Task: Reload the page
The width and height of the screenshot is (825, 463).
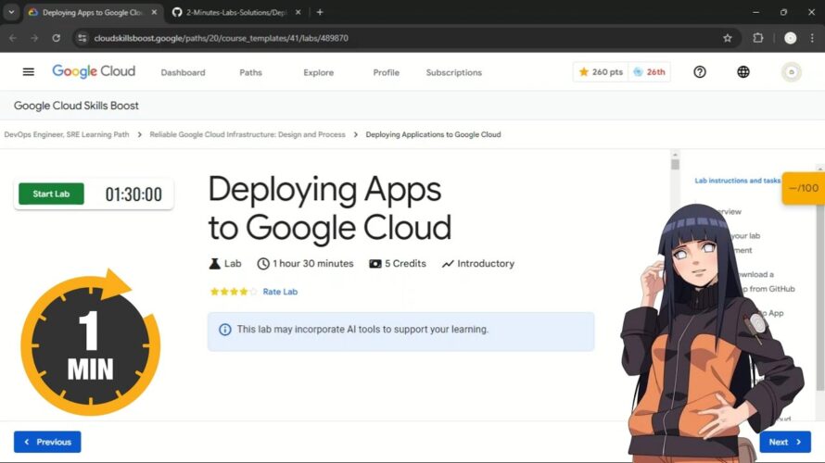Action: pos(57,38)
